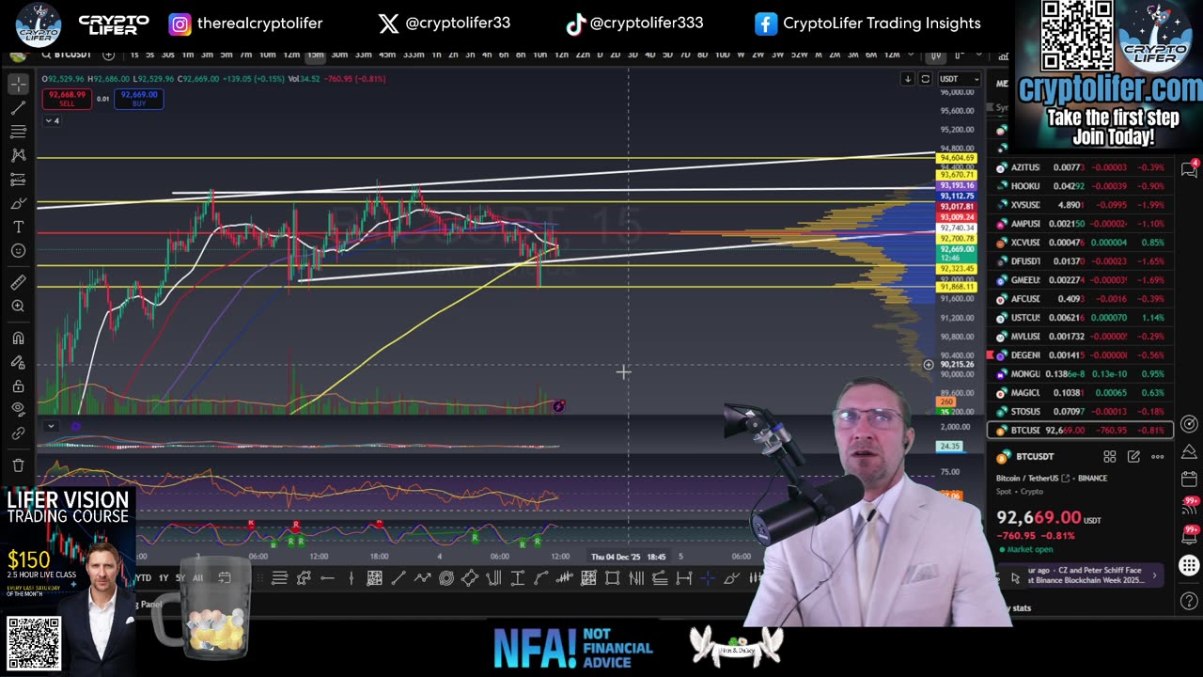The width and height of the screenshot is (1203, 677).
Task: Open the Fibonacci and Gann tools group
Action: (x=18, y=132)
